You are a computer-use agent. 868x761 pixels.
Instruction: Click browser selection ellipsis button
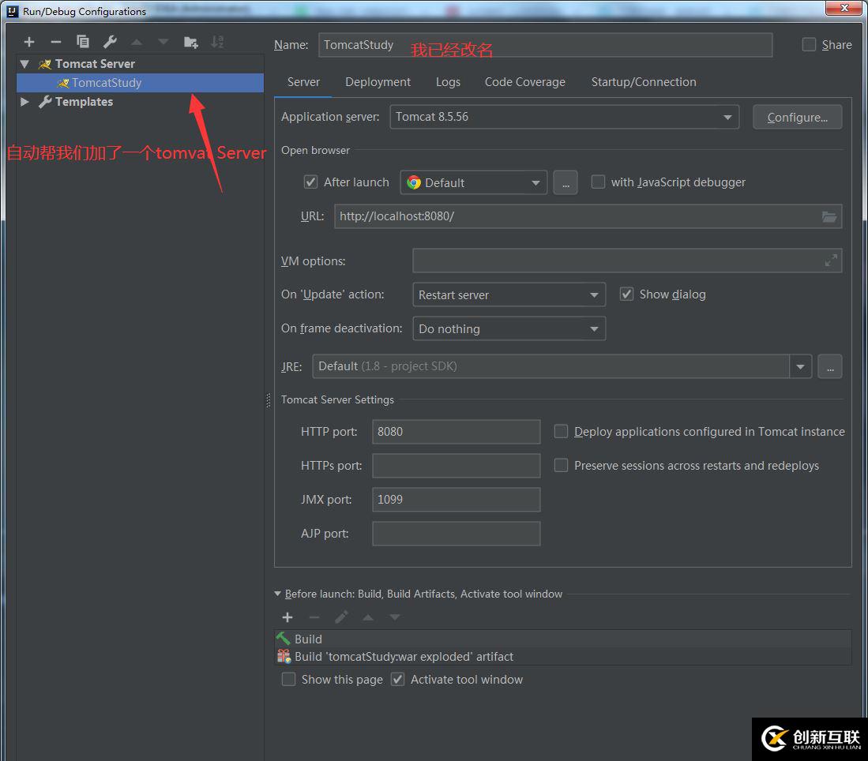(566, 182)
